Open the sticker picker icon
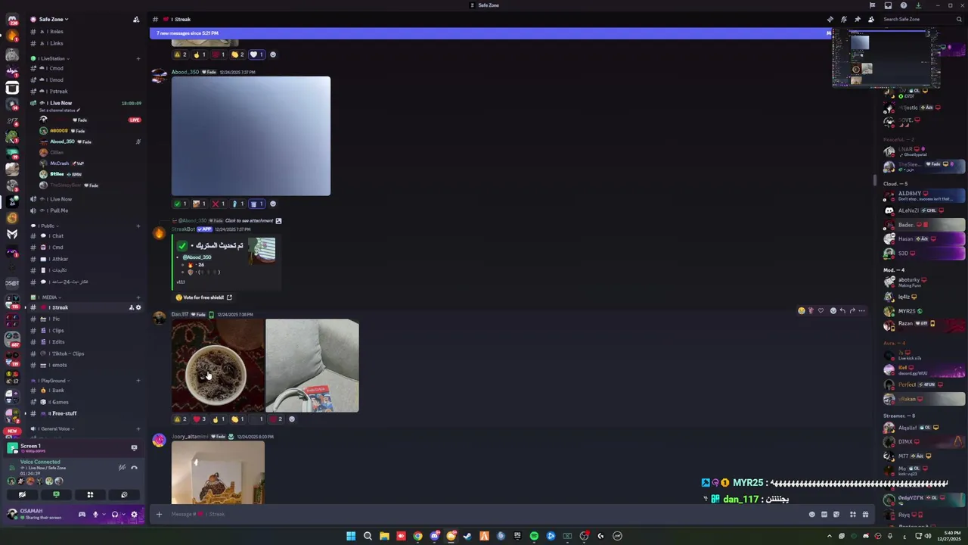The image size is (968, 545). pyautogui.click(x=836, y=515)
